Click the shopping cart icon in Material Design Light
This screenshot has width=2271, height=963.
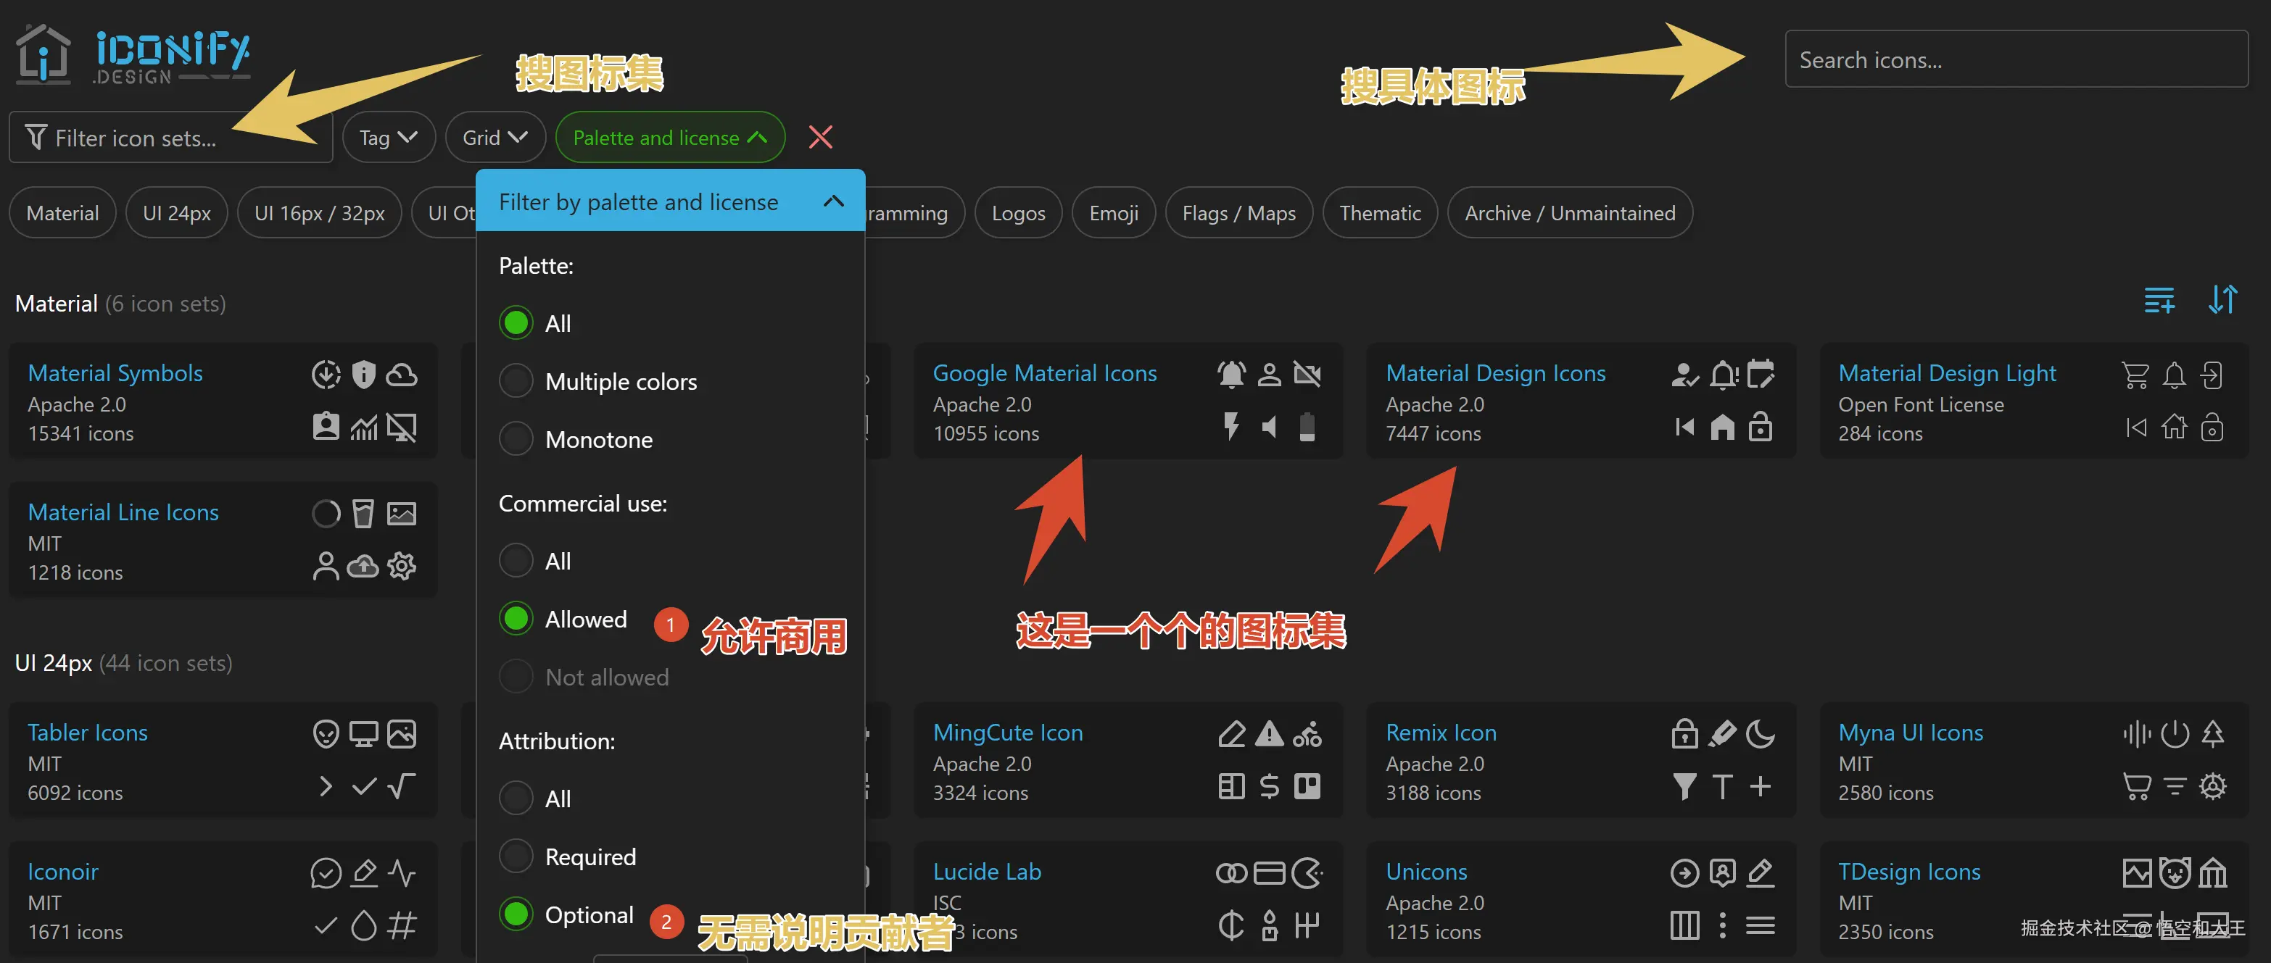(2135, 375)
